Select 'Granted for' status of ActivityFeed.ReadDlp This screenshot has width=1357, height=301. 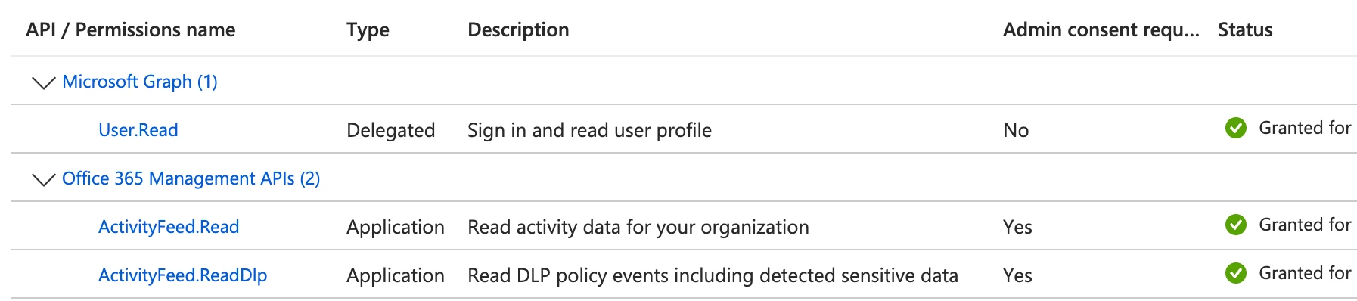tap(1305, 273)
